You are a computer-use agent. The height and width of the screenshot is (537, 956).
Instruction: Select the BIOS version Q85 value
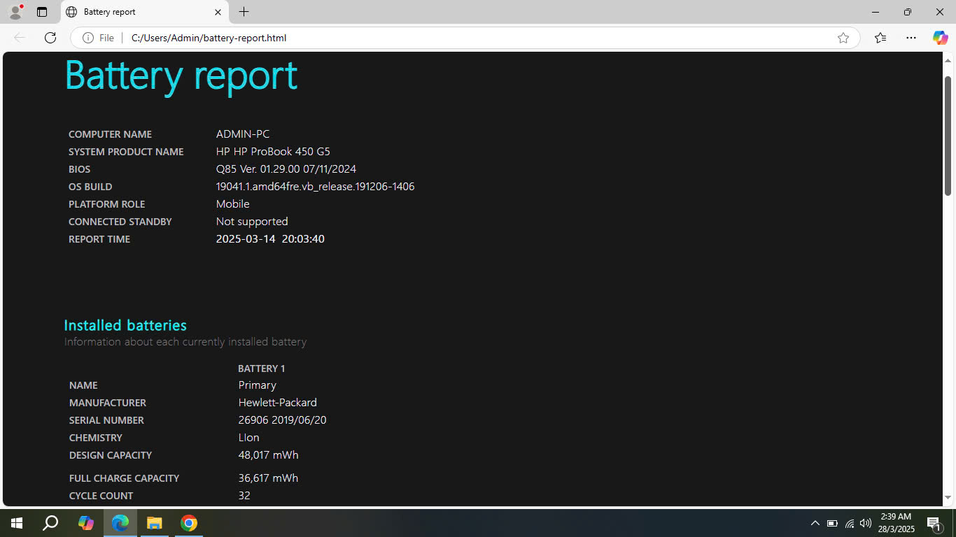286,169
